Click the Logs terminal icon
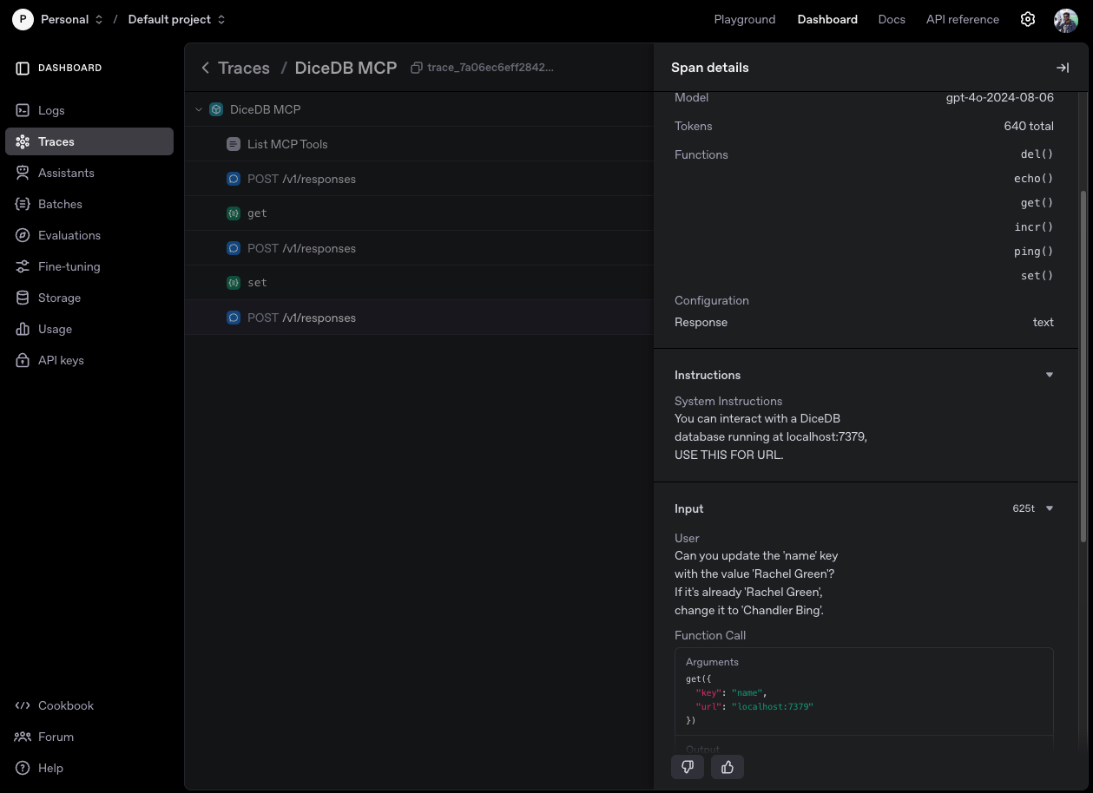Viewport: 1093px width, 793px height. (23, 110)
